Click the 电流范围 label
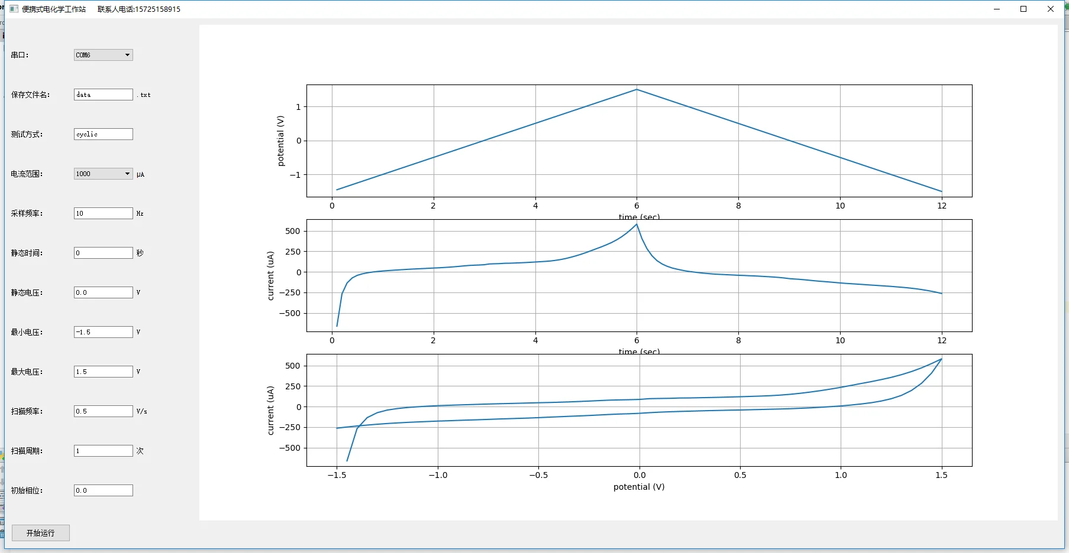Screen dimensions: 1069x553 (27, 174)
